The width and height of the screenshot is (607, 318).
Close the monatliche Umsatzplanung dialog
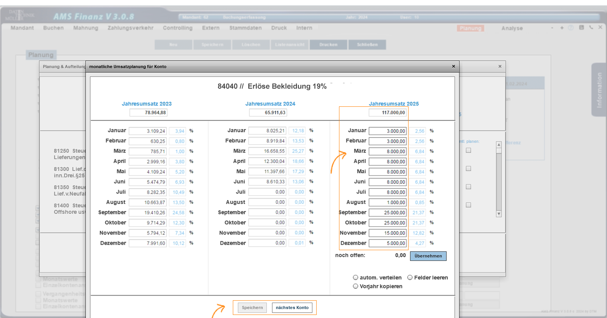[x=453, y=66]
